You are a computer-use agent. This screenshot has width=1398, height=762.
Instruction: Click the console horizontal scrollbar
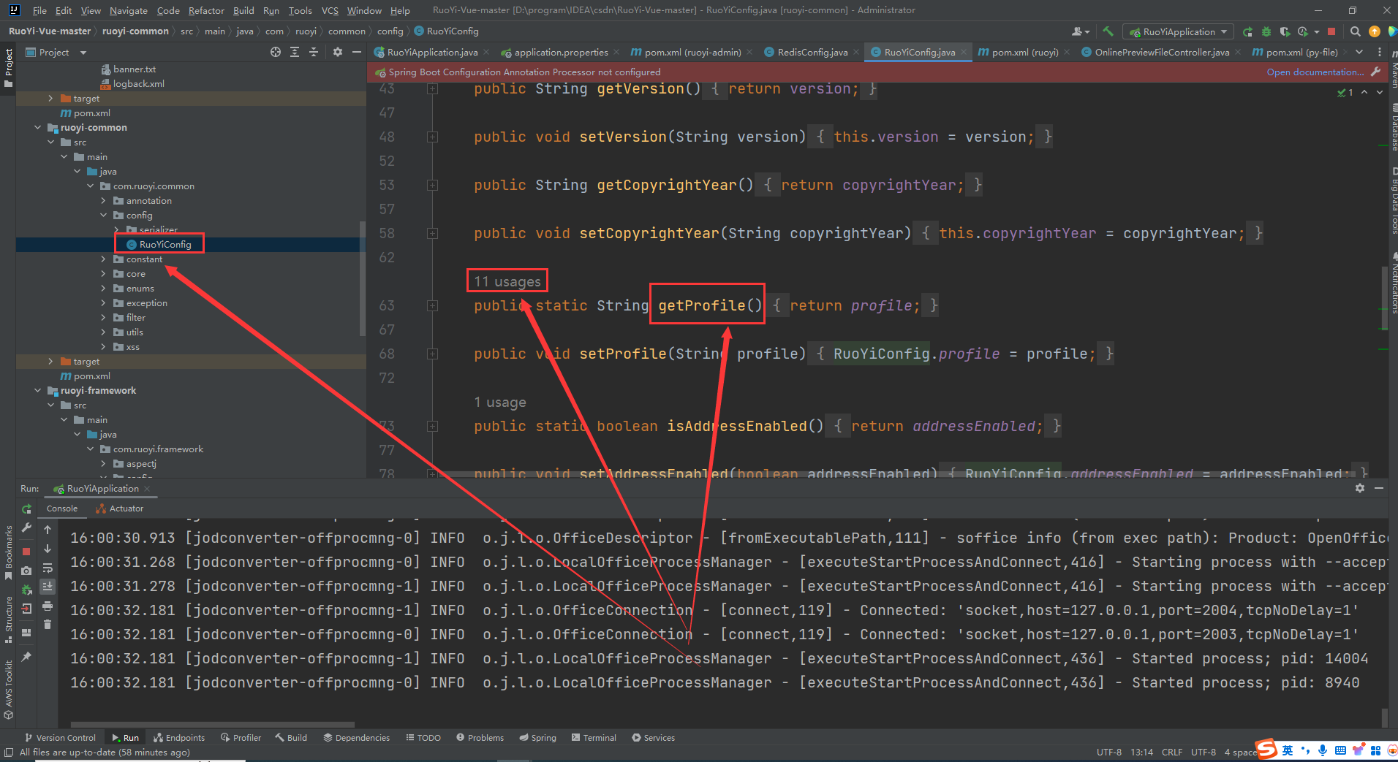(212, 725)
